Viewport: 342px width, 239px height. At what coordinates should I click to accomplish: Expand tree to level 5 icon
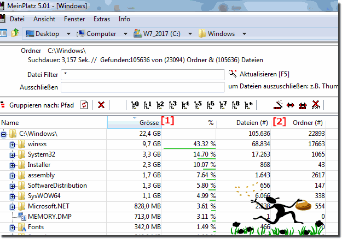point(198,105)
